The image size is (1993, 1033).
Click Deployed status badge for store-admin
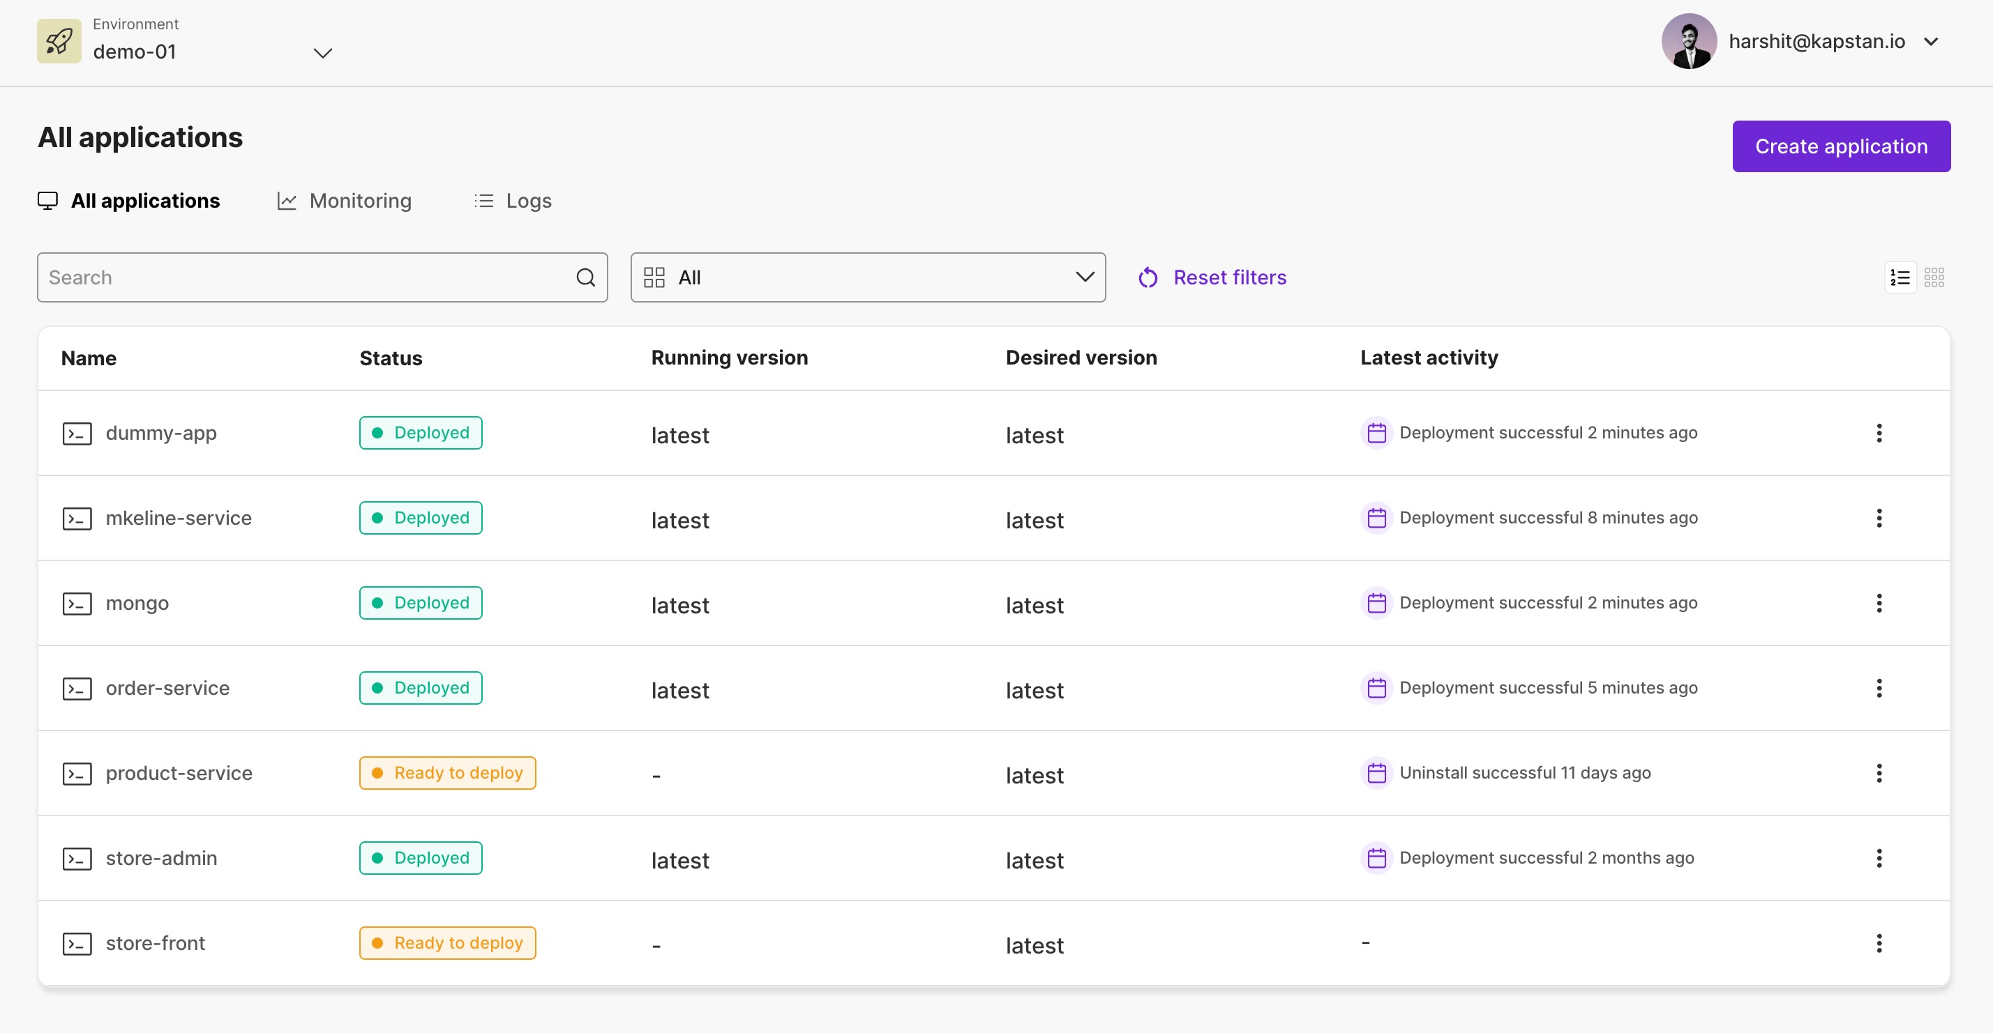[420, 858]
